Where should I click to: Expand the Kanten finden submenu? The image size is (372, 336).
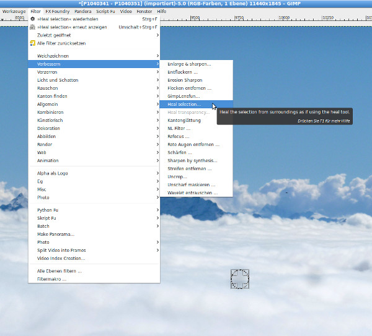(x=94, y=96)
